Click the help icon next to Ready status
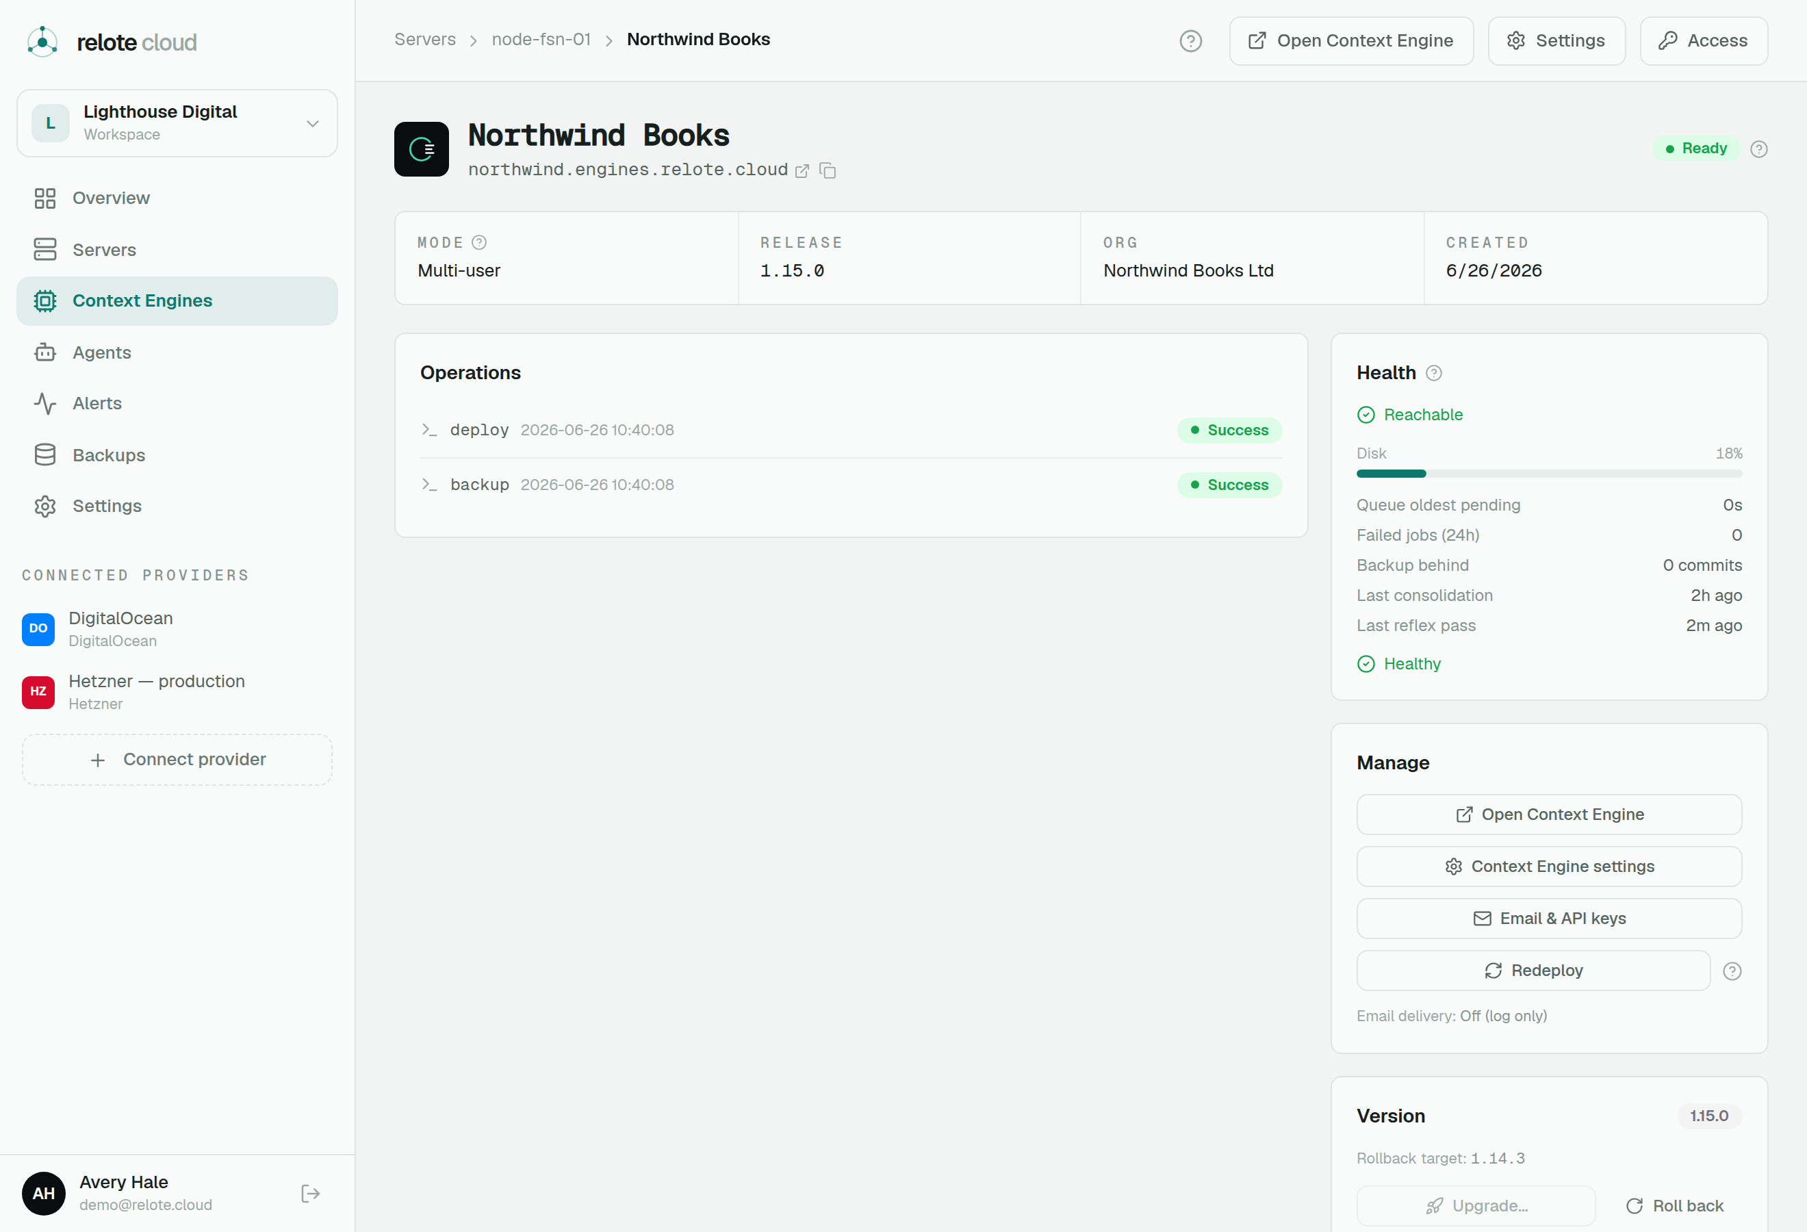Screen dimensions: 1807x1232 point(1759,149)
